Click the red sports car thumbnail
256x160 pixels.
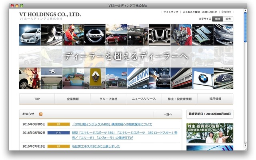tap(116, 35)
